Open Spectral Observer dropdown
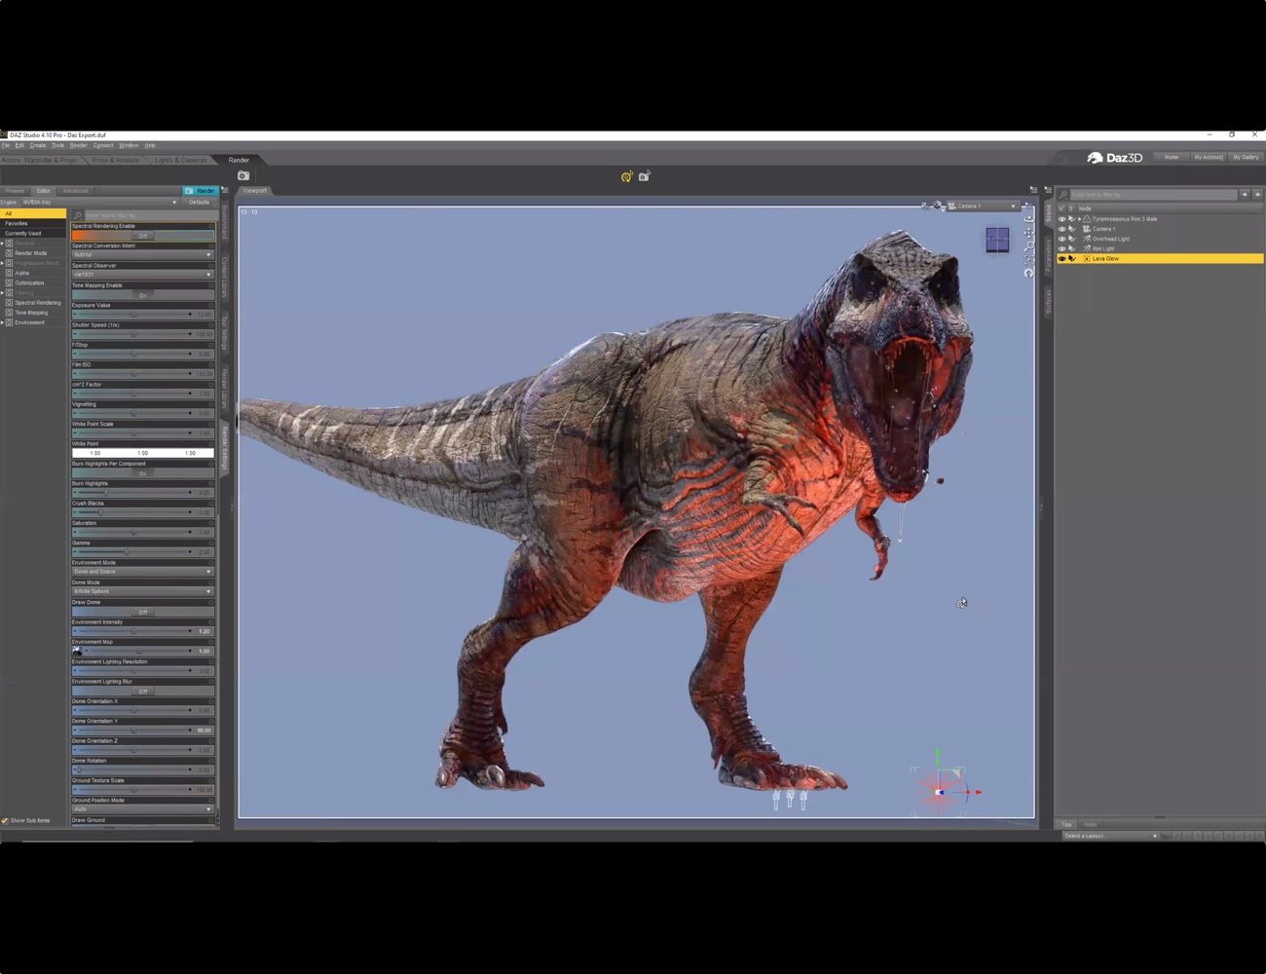Viewport: 1266px width, 974px height. pos(142,275)
